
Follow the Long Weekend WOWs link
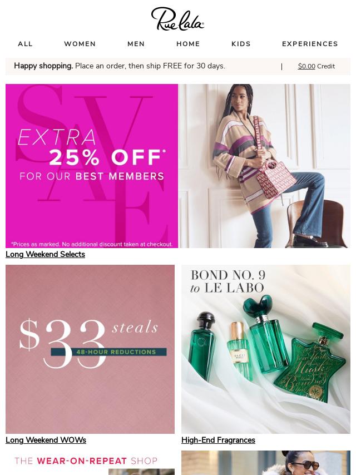click(x=46, y=440)
